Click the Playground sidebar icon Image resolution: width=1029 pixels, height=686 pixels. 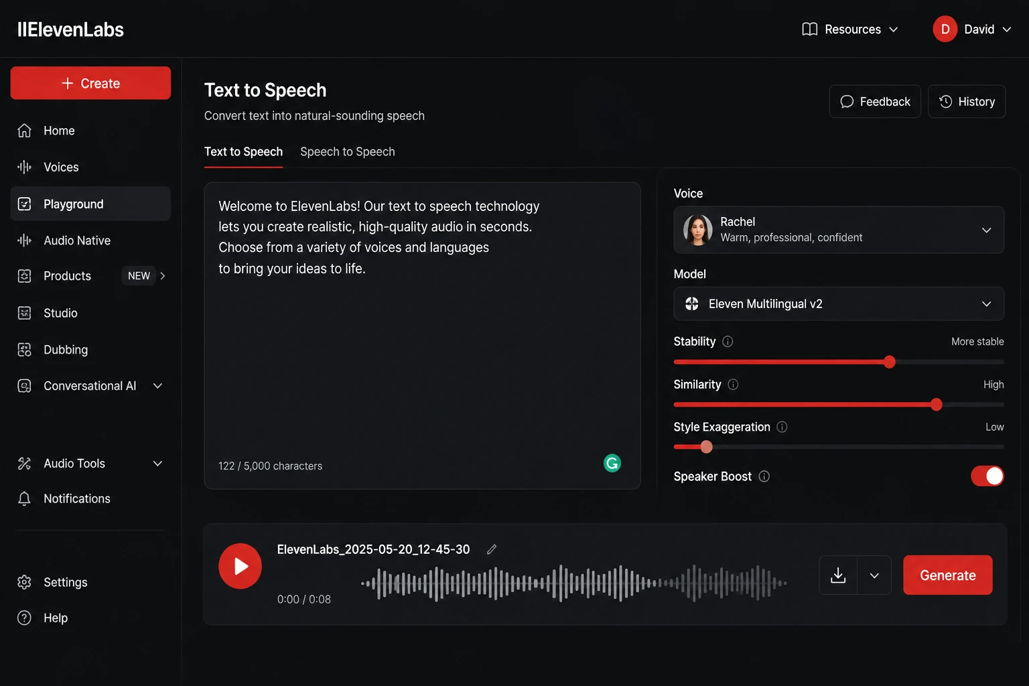tap(25, 204)
